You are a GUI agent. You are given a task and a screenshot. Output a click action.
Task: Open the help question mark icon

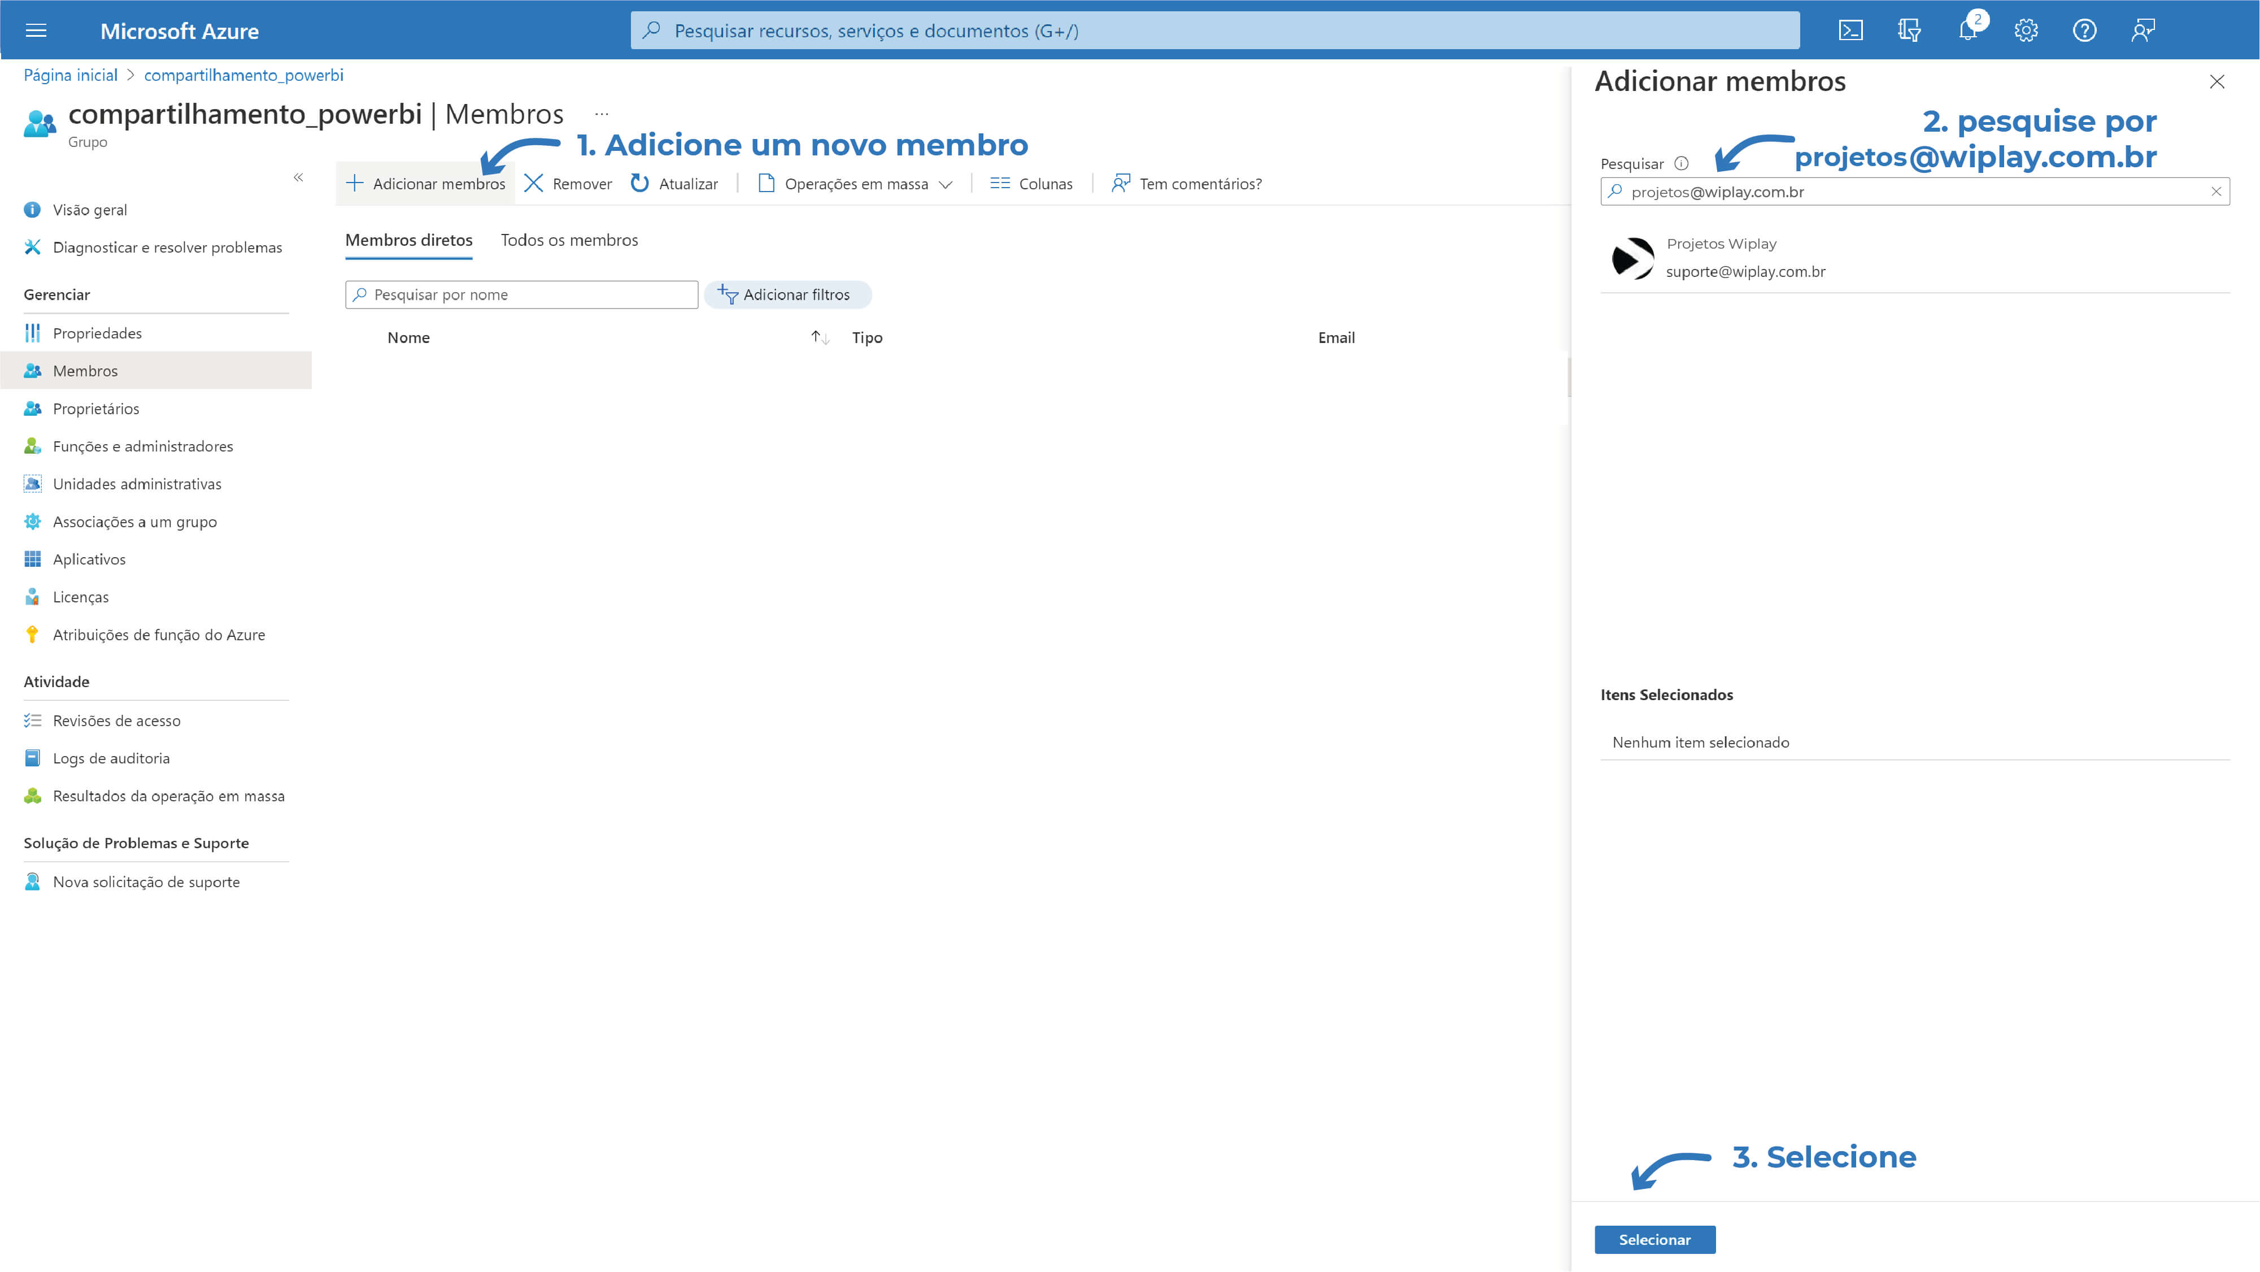2084,31
